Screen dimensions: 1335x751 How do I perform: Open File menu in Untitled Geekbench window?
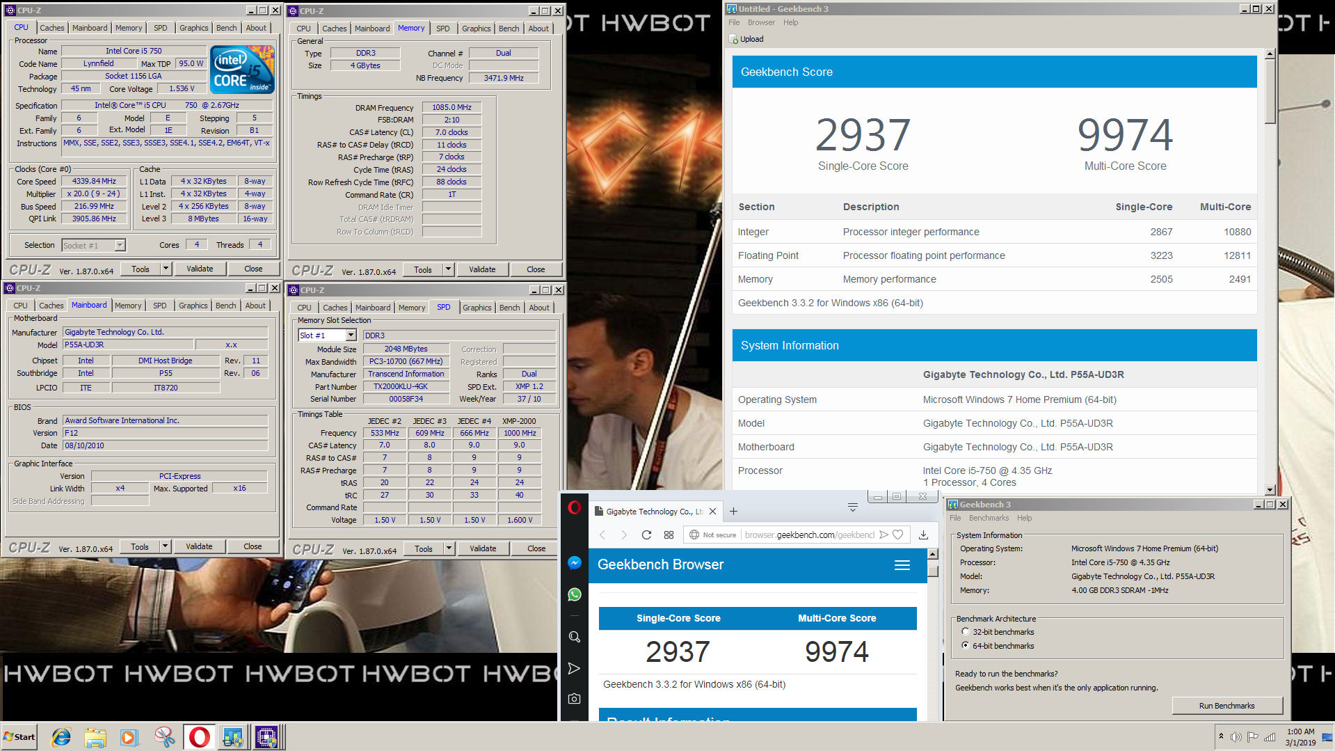click(x=734, y=22)
